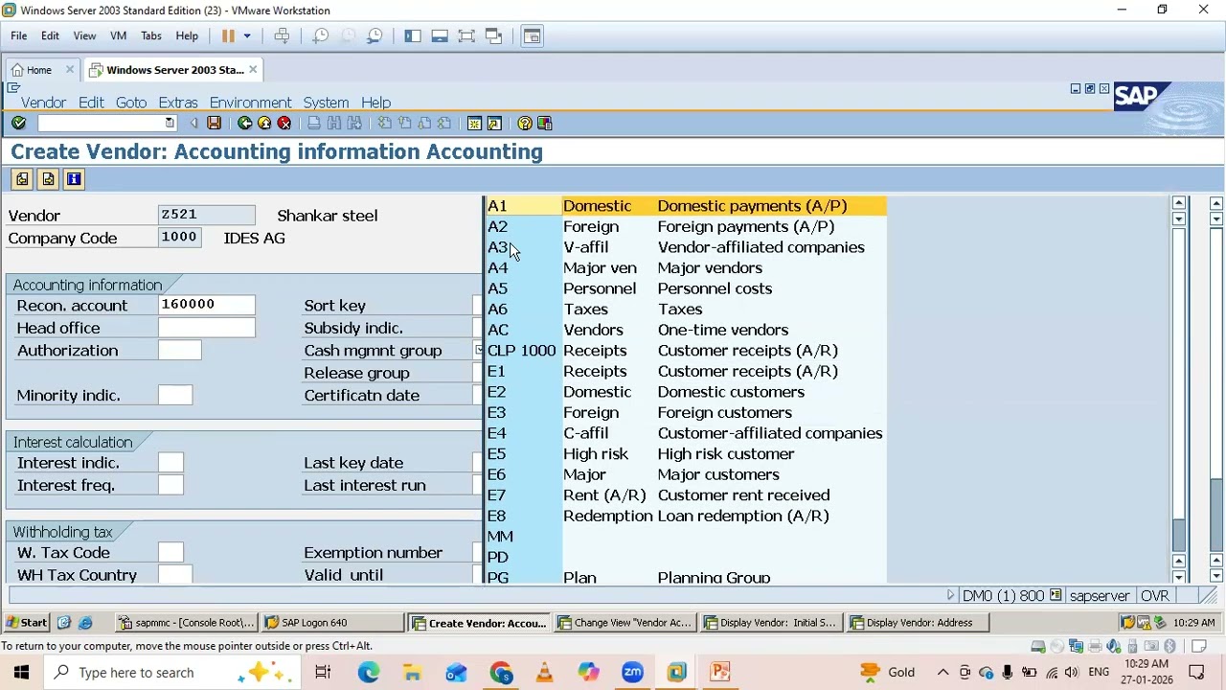Open the SAP System menu

click(326, 103)
